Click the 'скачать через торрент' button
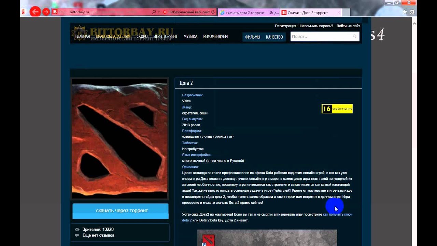The height and width of the screenshot is (246, 437). 121,211
